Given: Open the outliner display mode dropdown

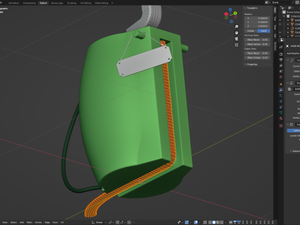Looking at the screenshot, I should pos(290,7).
